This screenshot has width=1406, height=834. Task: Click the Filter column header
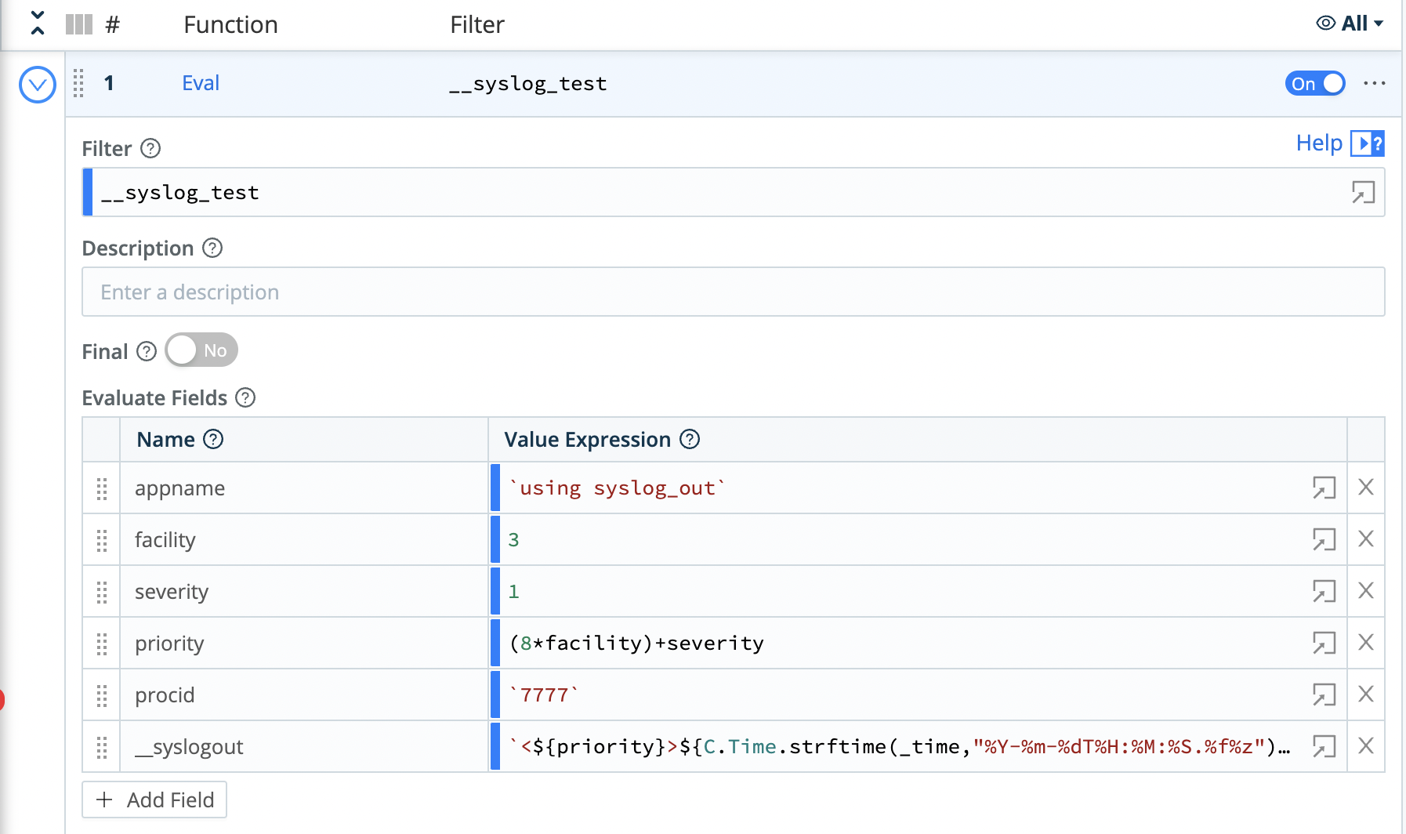pyautogui.click(x=477, y=24)
